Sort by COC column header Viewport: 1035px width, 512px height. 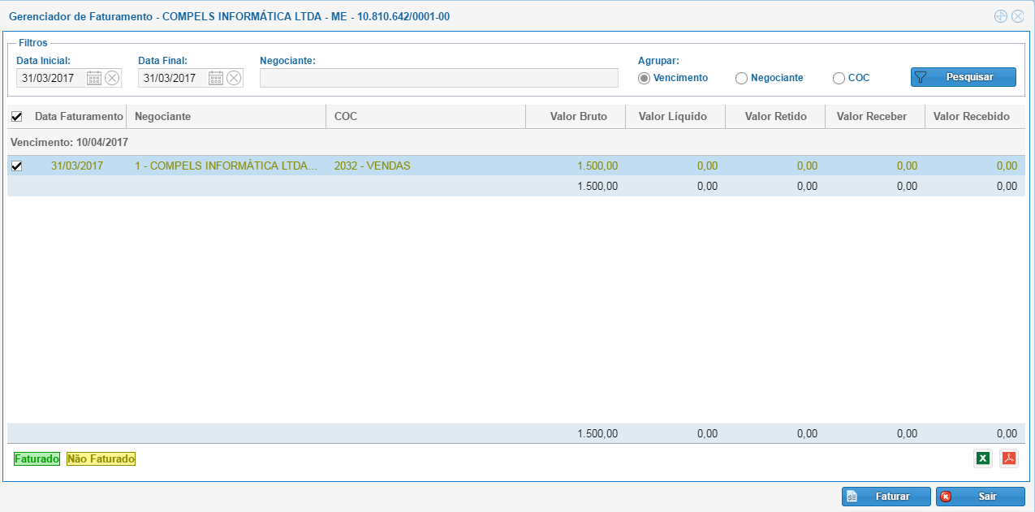pos(425,117)
